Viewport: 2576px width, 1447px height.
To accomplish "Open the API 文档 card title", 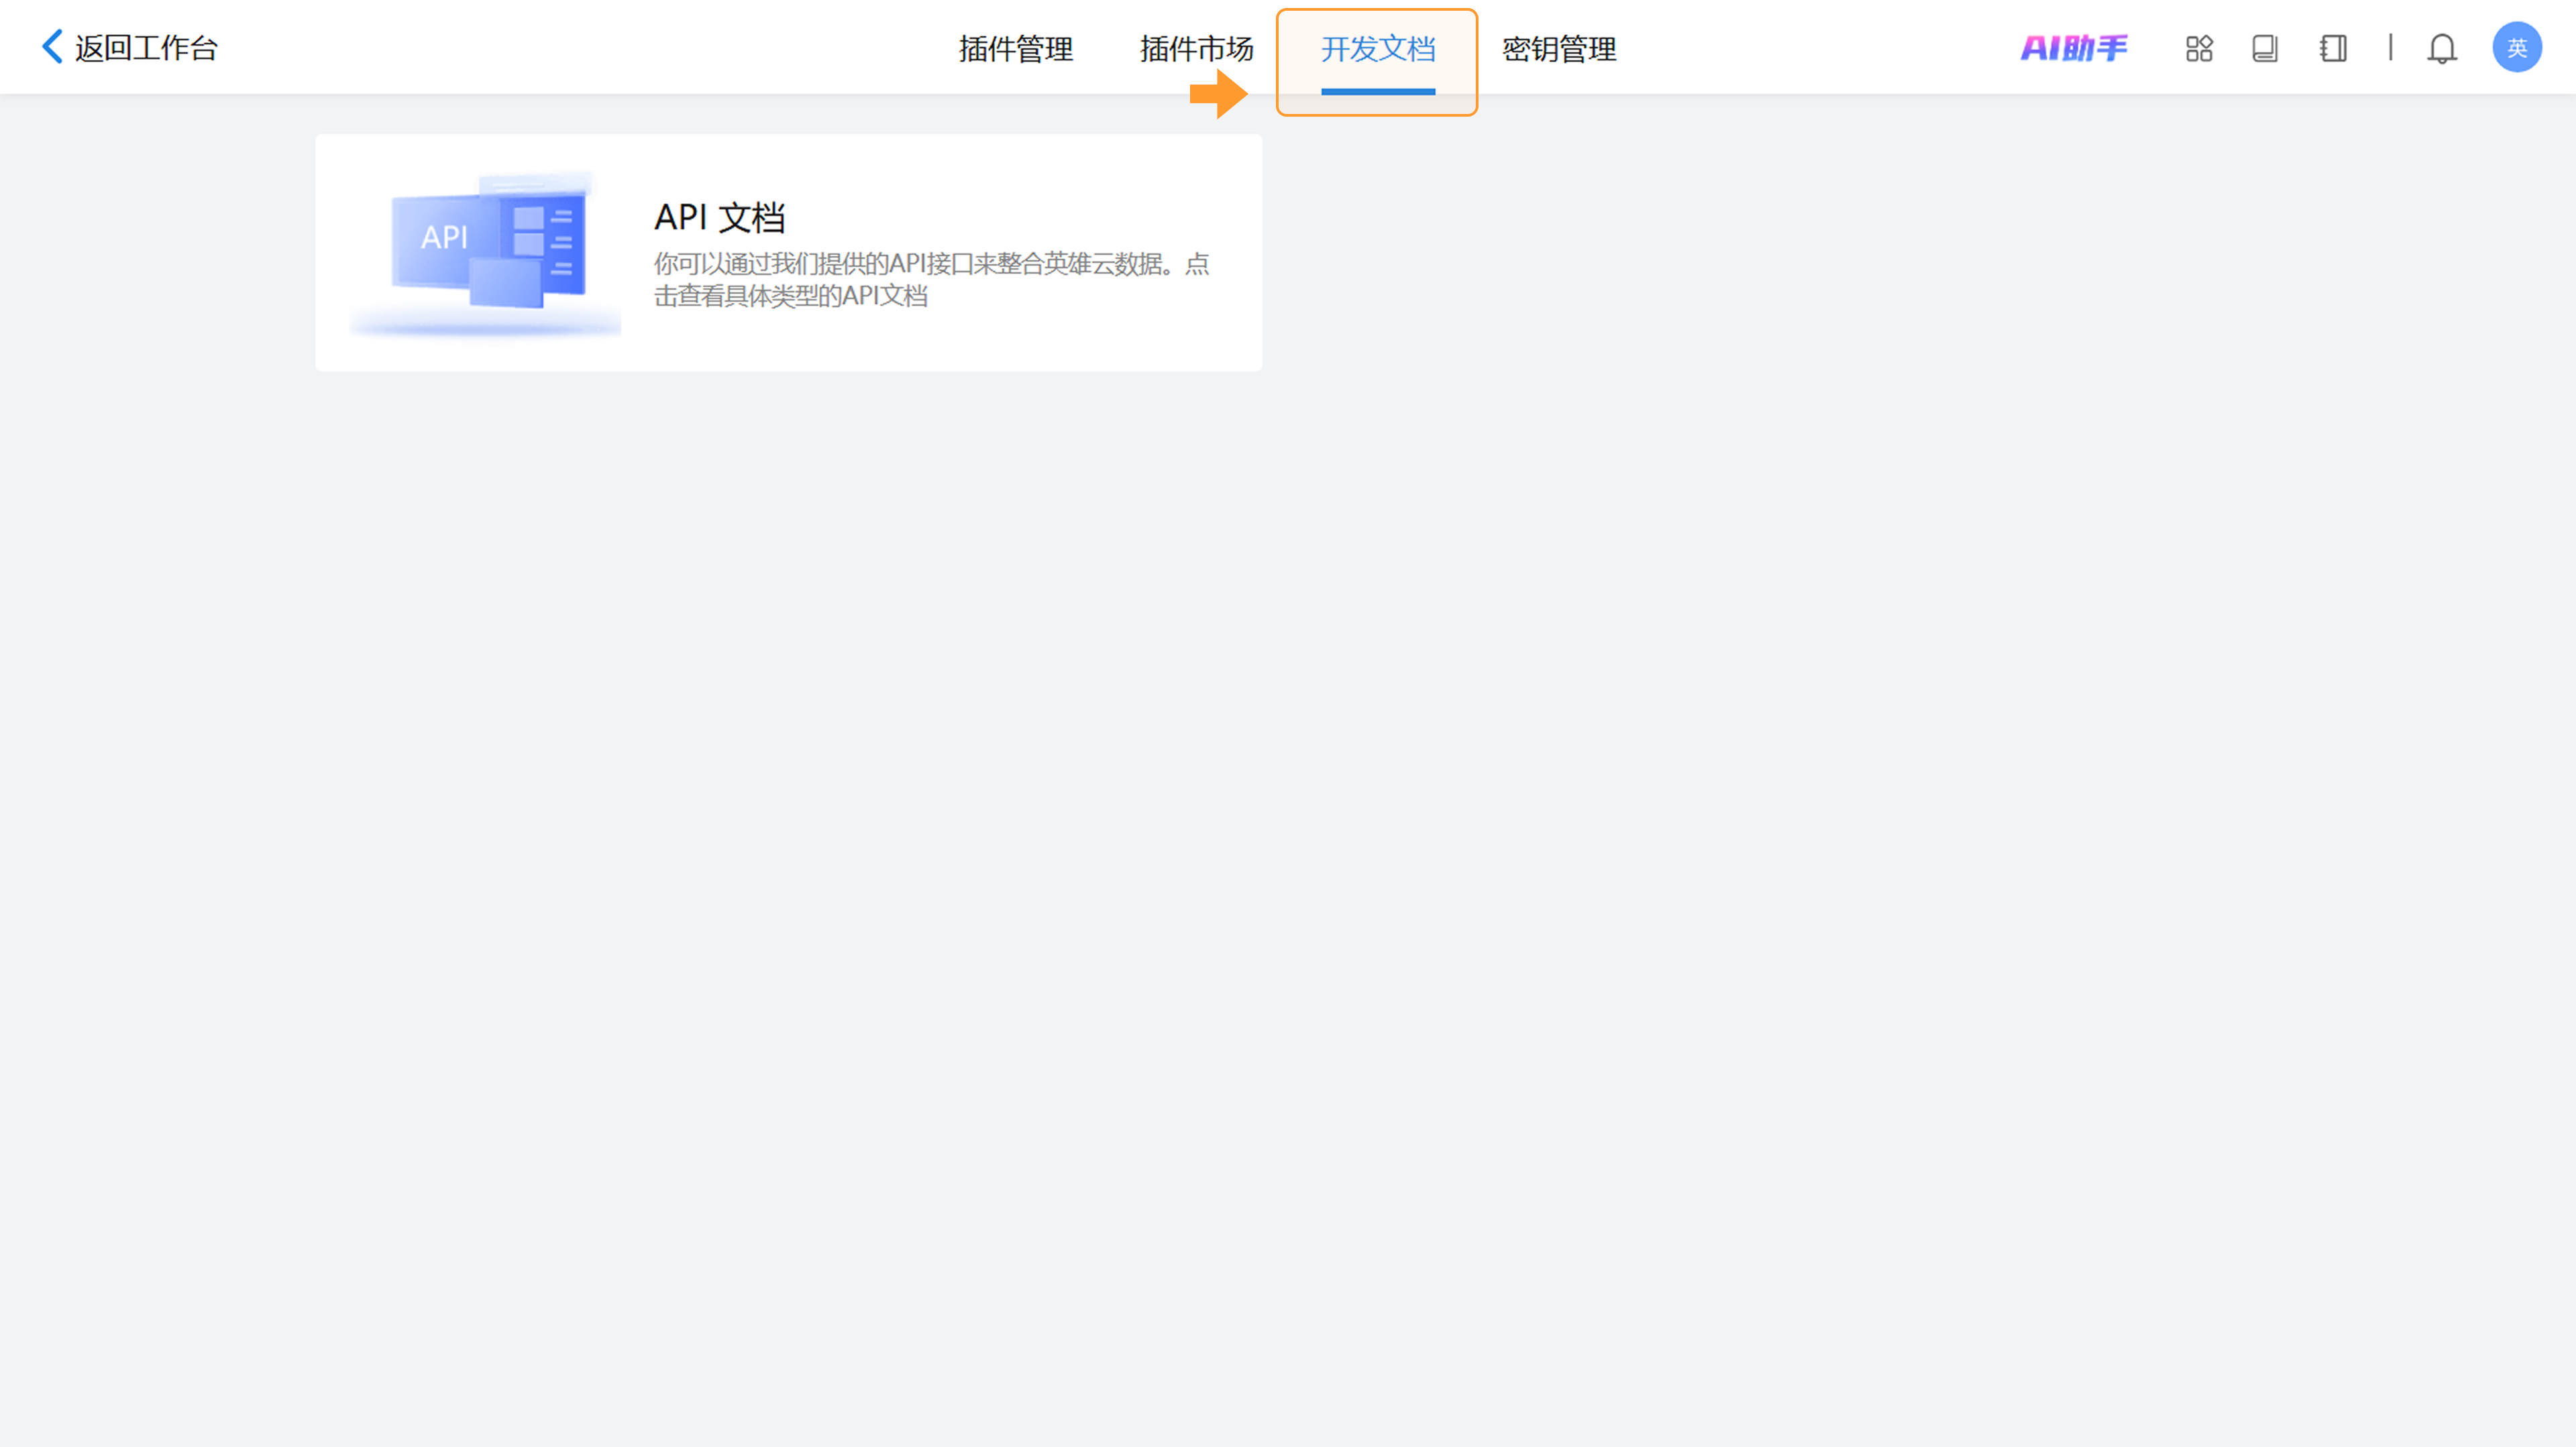I will (x=720, y=217).
